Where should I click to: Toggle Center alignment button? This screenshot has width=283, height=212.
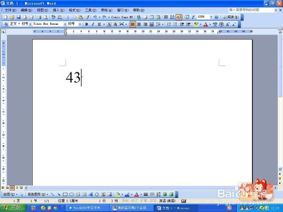coord(139,24)
